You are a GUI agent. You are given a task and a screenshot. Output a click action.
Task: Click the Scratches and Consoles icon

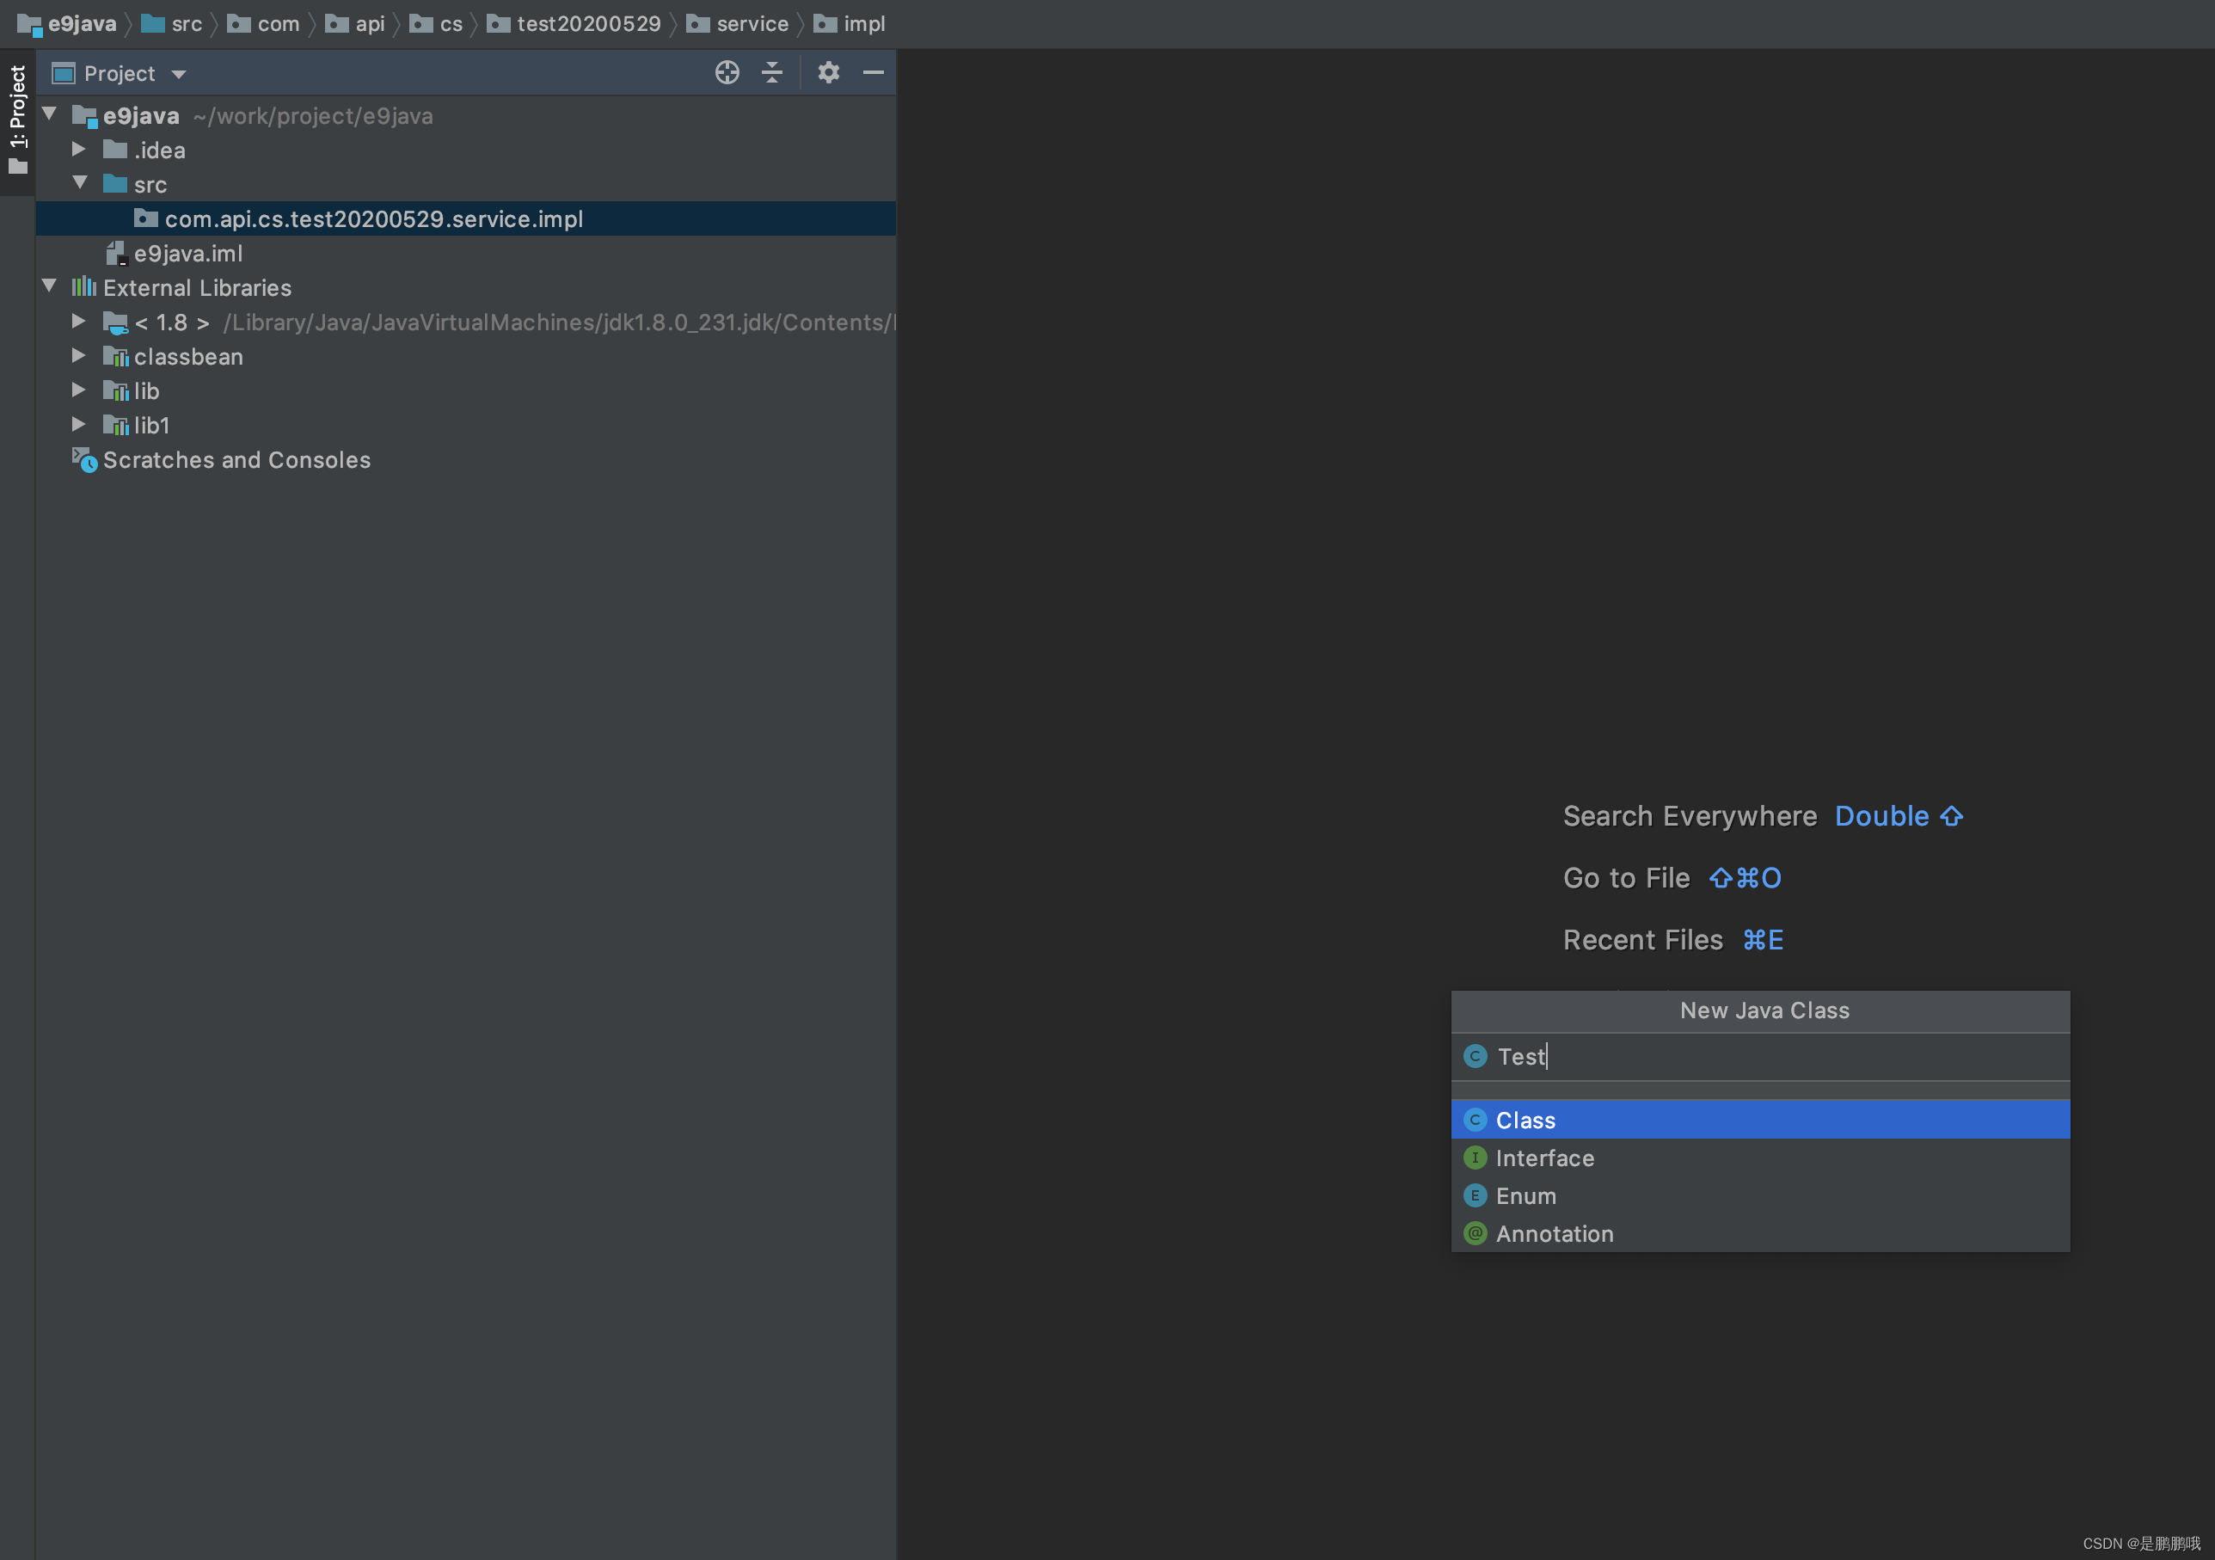pyautogui.click(x=85, y=460)
